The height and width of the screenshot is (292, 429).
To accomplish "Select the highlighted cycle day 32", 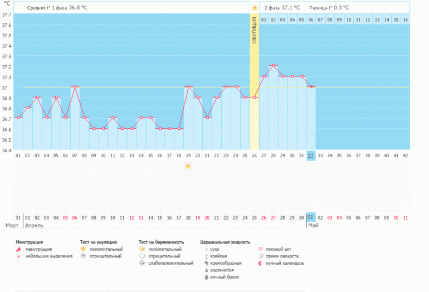I will [x=311, y=155].
